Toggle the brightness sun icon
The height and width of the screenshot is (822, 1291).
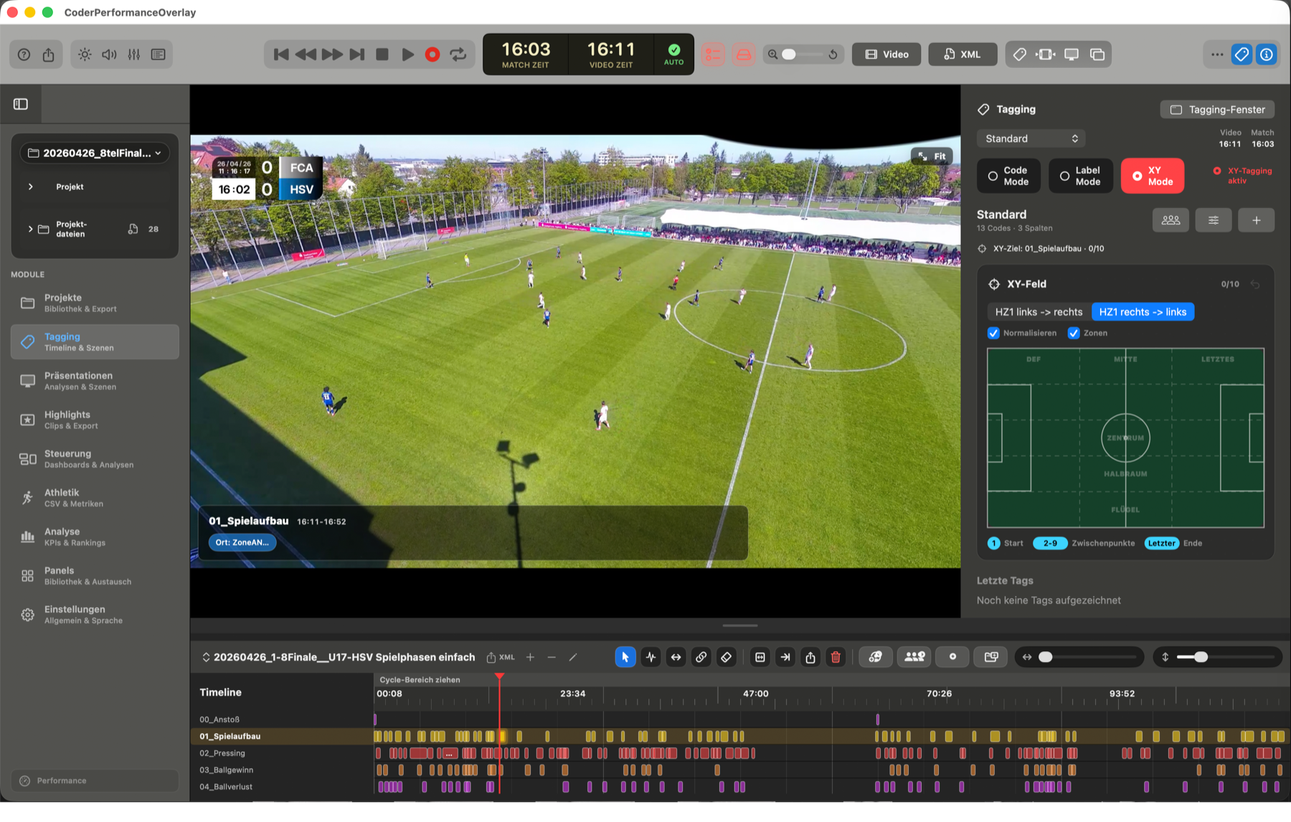point(85,55)
